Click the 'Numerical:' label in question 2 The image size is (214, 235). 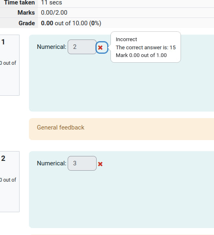click(x=52, y=163)
